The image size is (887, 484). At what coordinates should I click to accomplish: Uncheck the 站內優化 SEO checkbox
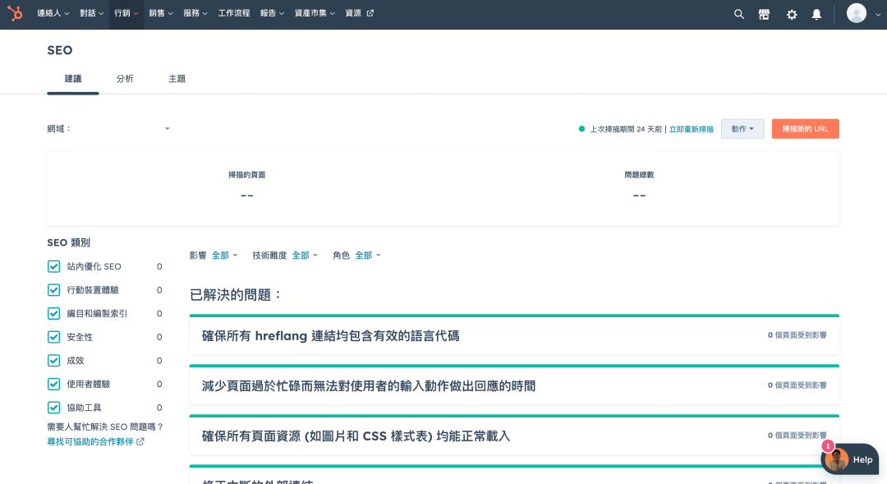54,266
